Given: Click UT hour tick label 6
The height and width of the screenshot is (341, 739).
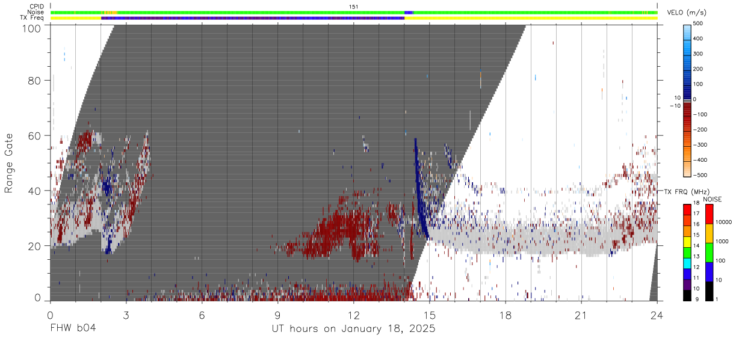Looking at the screenshot, I should coord(202,315).
